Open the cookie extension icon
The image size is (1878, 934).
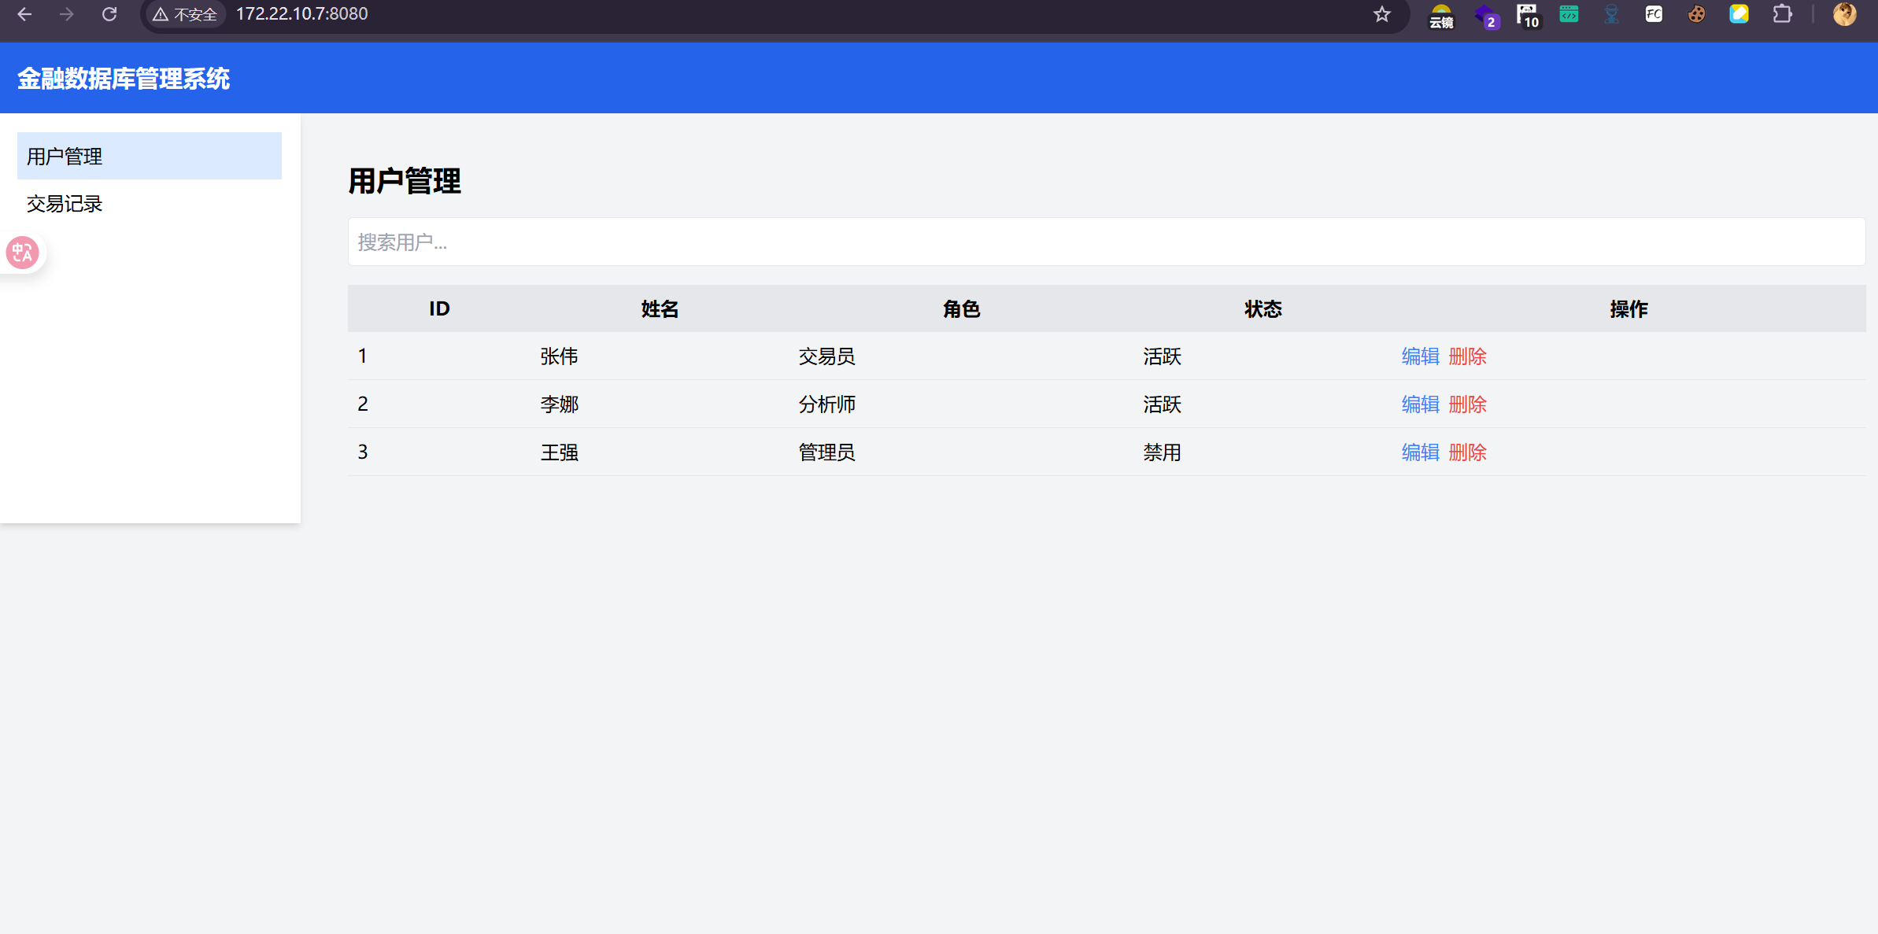(x=1696, y=14)
